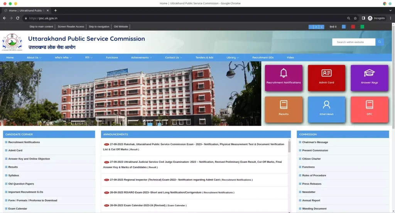Select the blue theme swatch
Screen dimensions: 395x213
point(344,27)
